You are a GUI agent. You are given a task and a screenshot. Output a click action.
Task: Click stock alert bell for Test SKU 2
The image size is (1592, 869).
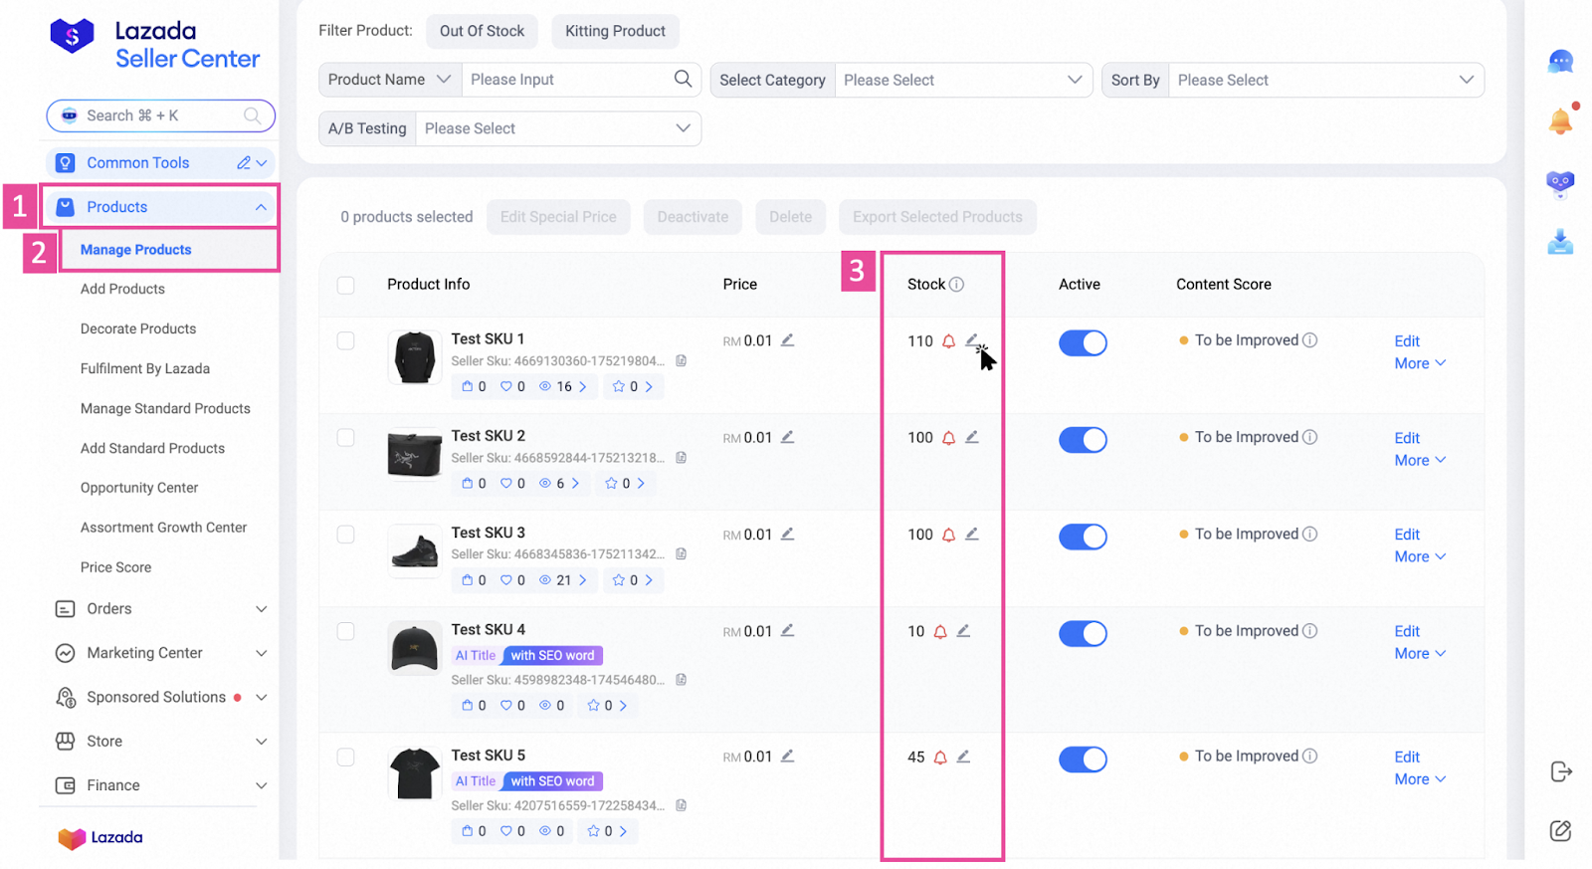pyautogui.click(x=949, y=438)
